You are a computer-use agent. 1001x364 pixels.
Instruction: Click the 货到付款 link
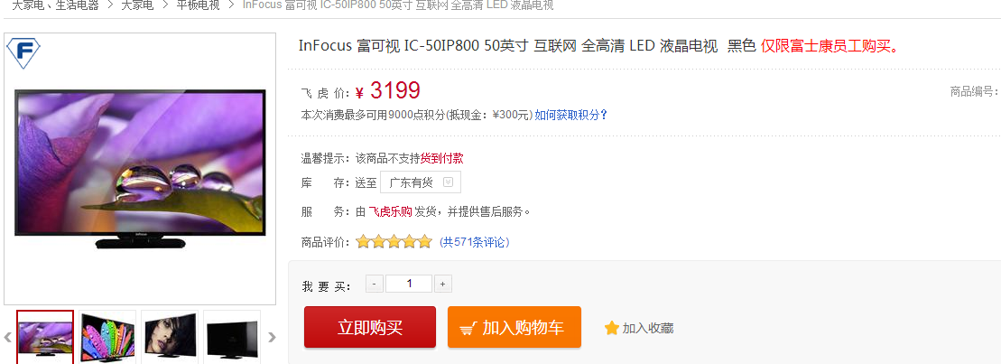442,159
